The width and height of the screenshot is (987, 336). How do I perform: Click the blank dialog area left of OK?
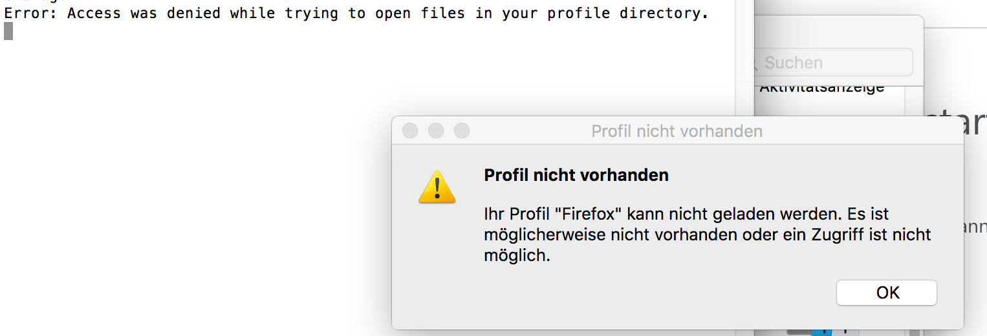coord(614,294)
